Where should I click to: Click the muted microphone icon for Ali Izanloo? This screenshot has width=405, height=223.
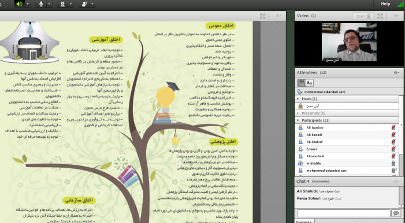393,127
